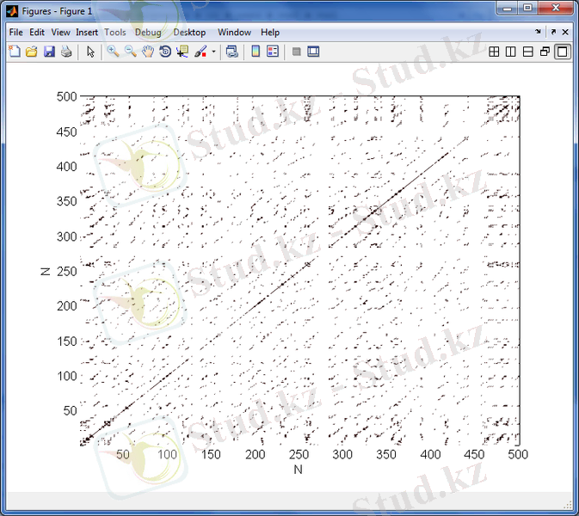579x516 pixels.
Task: Split figures top and bottom
Action: 528,52
